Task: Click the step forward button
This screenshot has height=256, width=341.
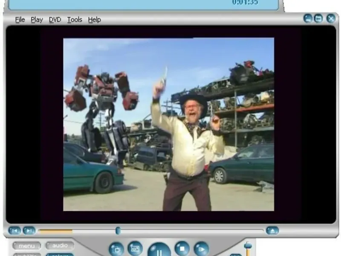Action: [201, 249]
